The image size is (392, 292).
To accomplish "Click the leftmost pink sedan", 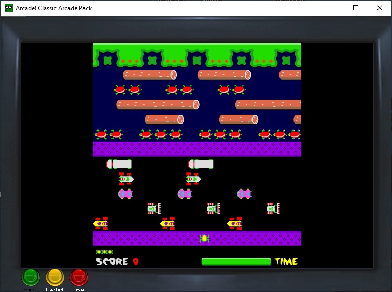I will [x=125, y=194].
